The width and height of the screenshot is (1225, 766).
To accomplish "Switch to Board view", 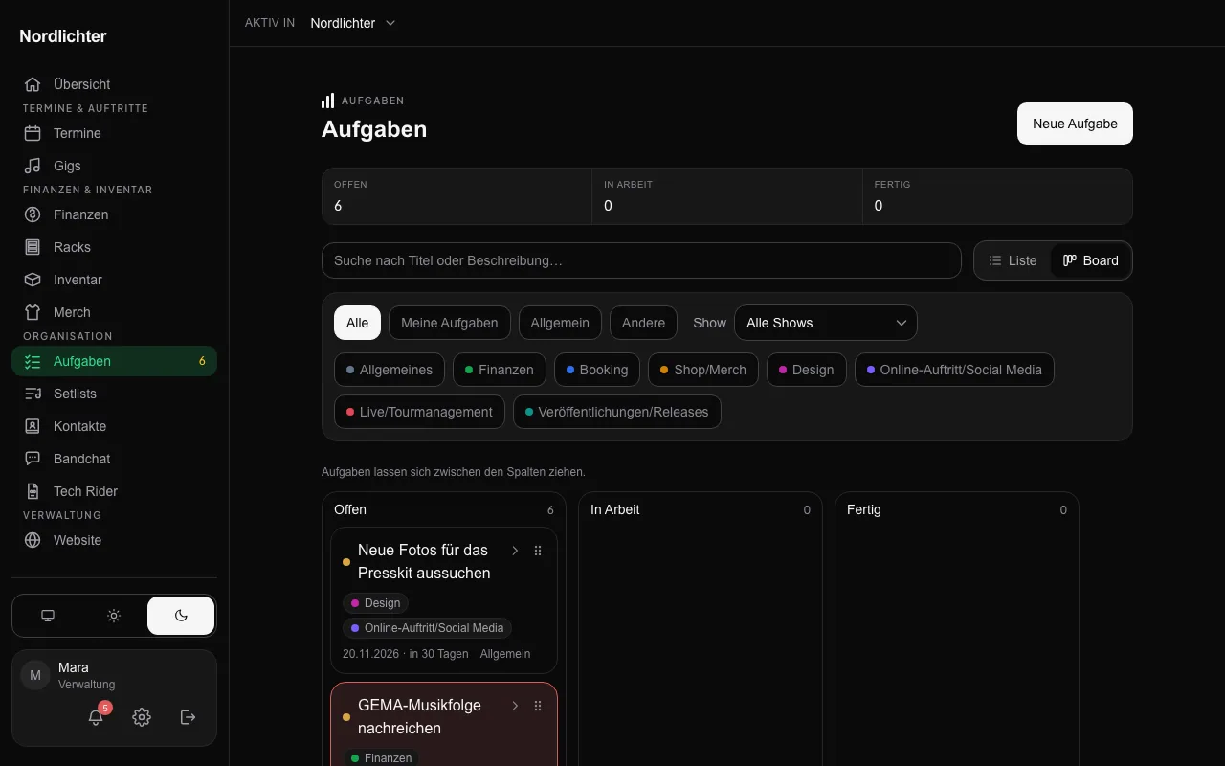I will 1091,260.
